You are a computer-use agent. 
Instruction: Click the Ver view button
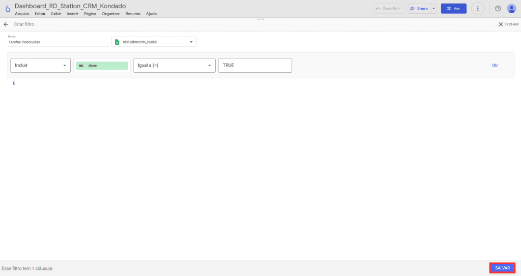(453, 9)
